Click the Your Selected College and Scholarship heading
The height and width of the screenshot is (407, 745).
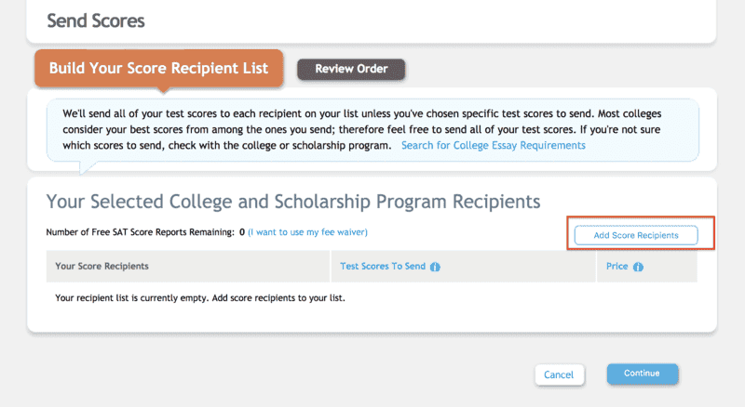pos(293,201)
